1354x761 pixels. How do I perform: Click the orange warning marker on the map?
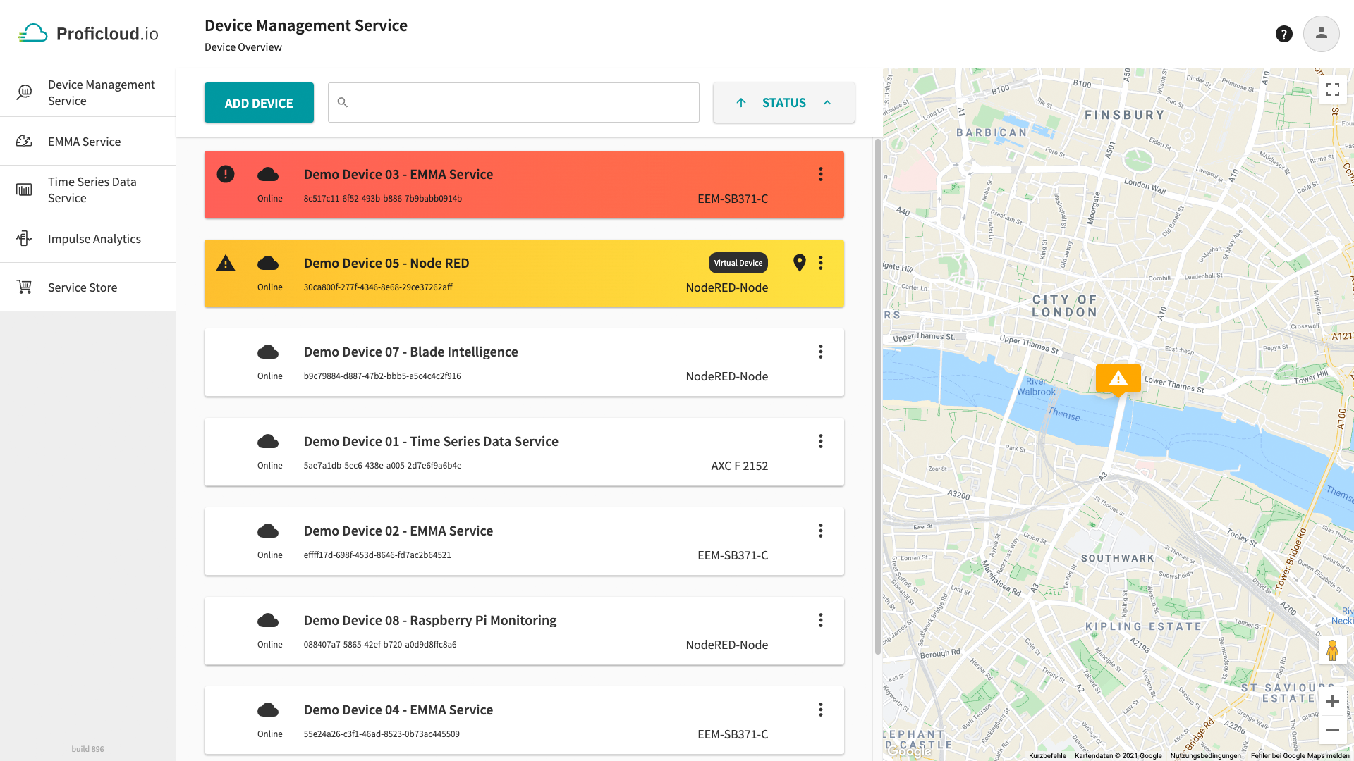[x=1118, y=379]
